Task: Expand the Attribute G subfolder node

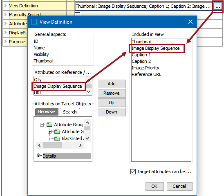Action: [x=49, y=131]
